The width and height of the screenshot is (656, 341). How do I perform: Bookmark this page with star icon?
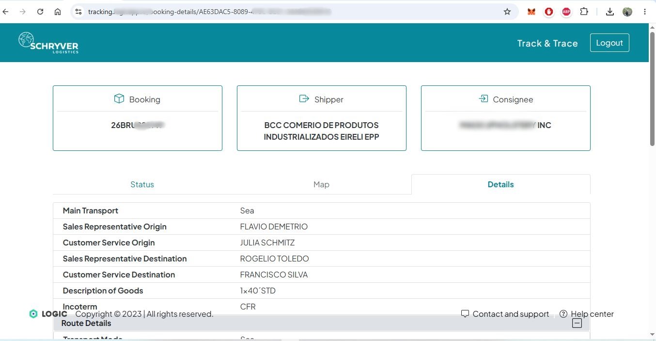tap(507, 12)
